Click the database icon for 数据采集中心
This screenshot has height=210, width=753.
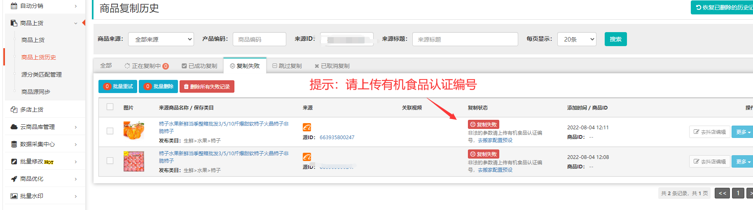(x=14, y=144)
